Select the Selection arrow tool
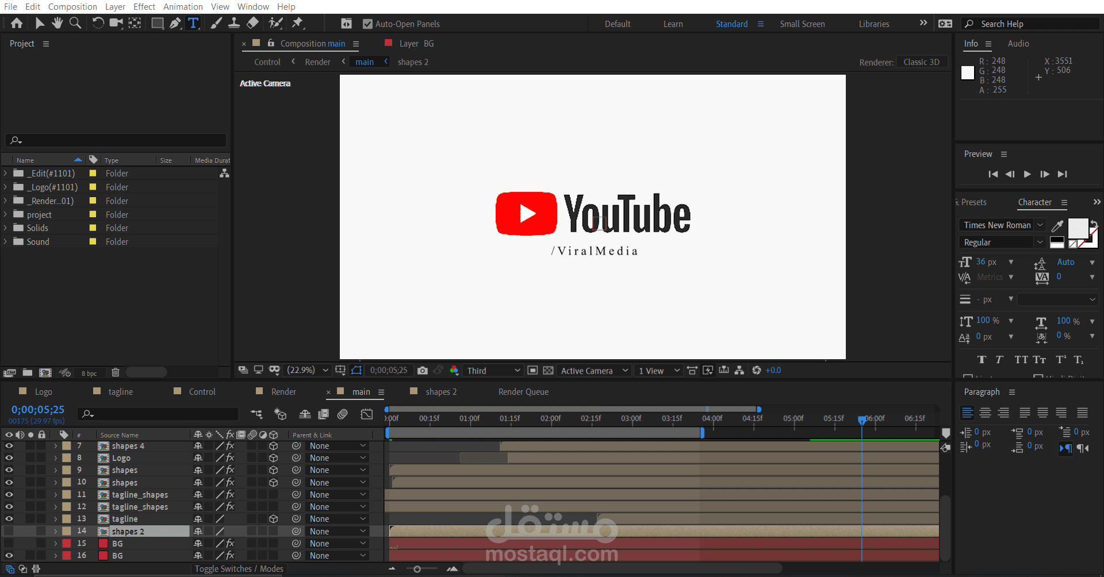 40,24
